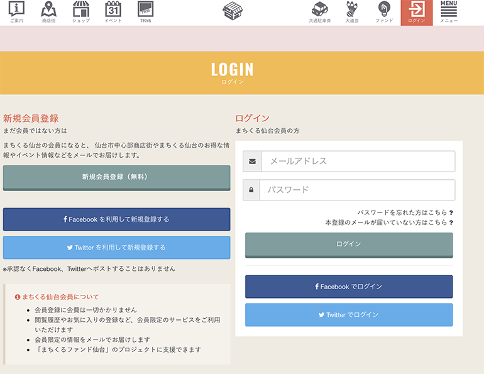
Task: Focus the メールアドレス input field
Action: pyautogui.click(x=358, y=161)
